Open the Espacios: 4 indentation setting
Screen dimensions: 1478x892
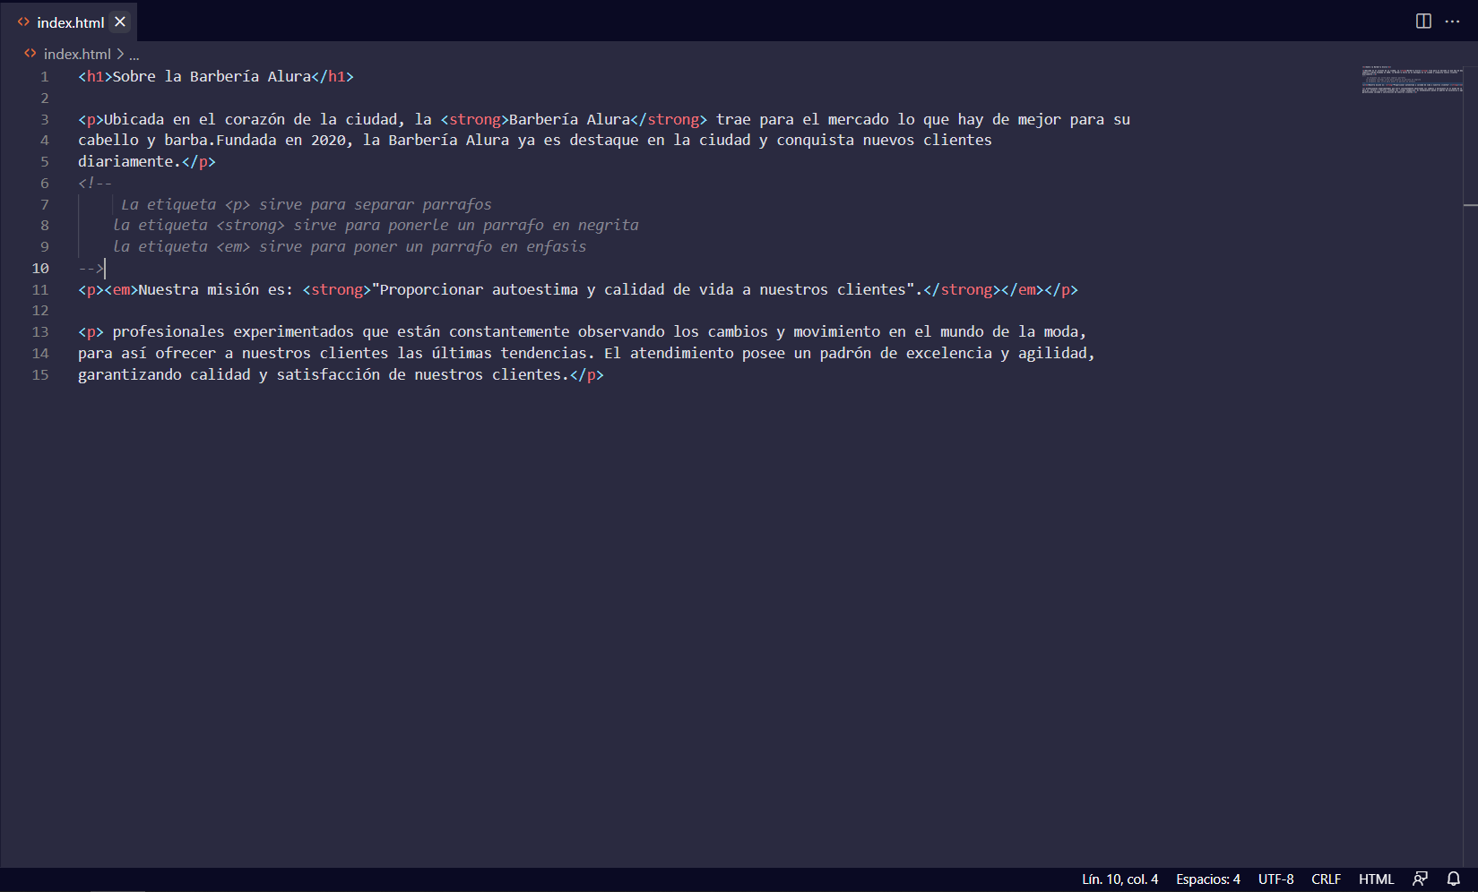click(1208, 879)
